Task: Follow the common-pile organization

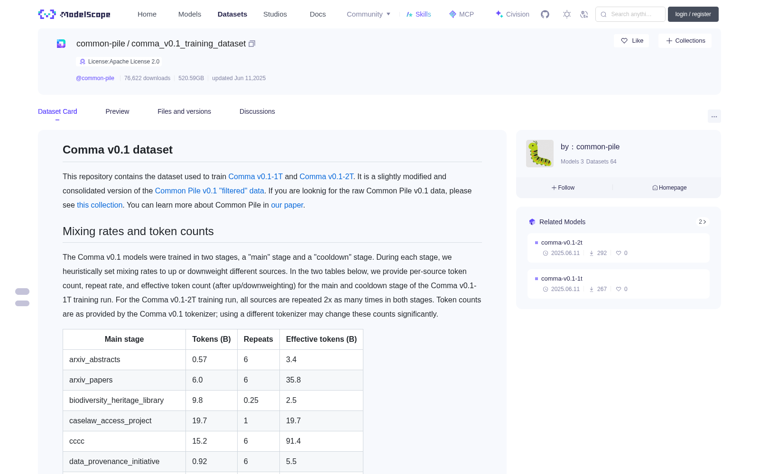Action: (563, 188)
